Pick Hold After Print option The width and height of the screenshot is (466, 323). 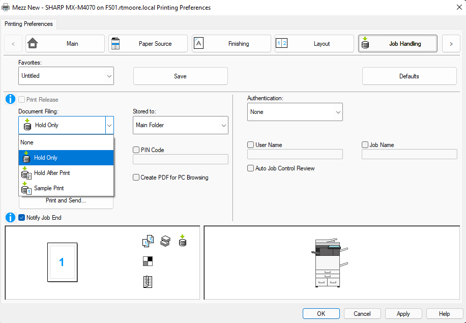[66, 173]
